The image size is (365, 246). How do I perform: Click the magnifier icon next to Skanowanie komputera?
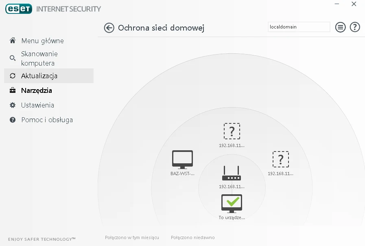(12, 58)
